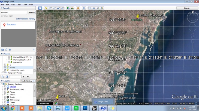Click the Print toolbar icon
This screenshot has width=199, height=111.
(94, 8)
